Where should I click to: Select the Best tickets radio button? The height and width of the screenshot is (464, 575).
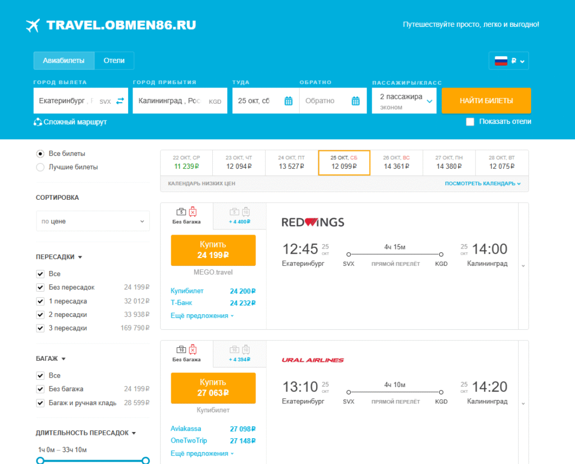point(40,167)
